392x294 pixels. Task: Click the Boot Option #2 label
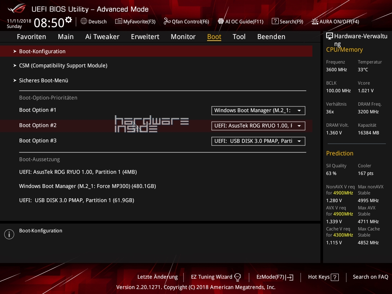(38, 125)
